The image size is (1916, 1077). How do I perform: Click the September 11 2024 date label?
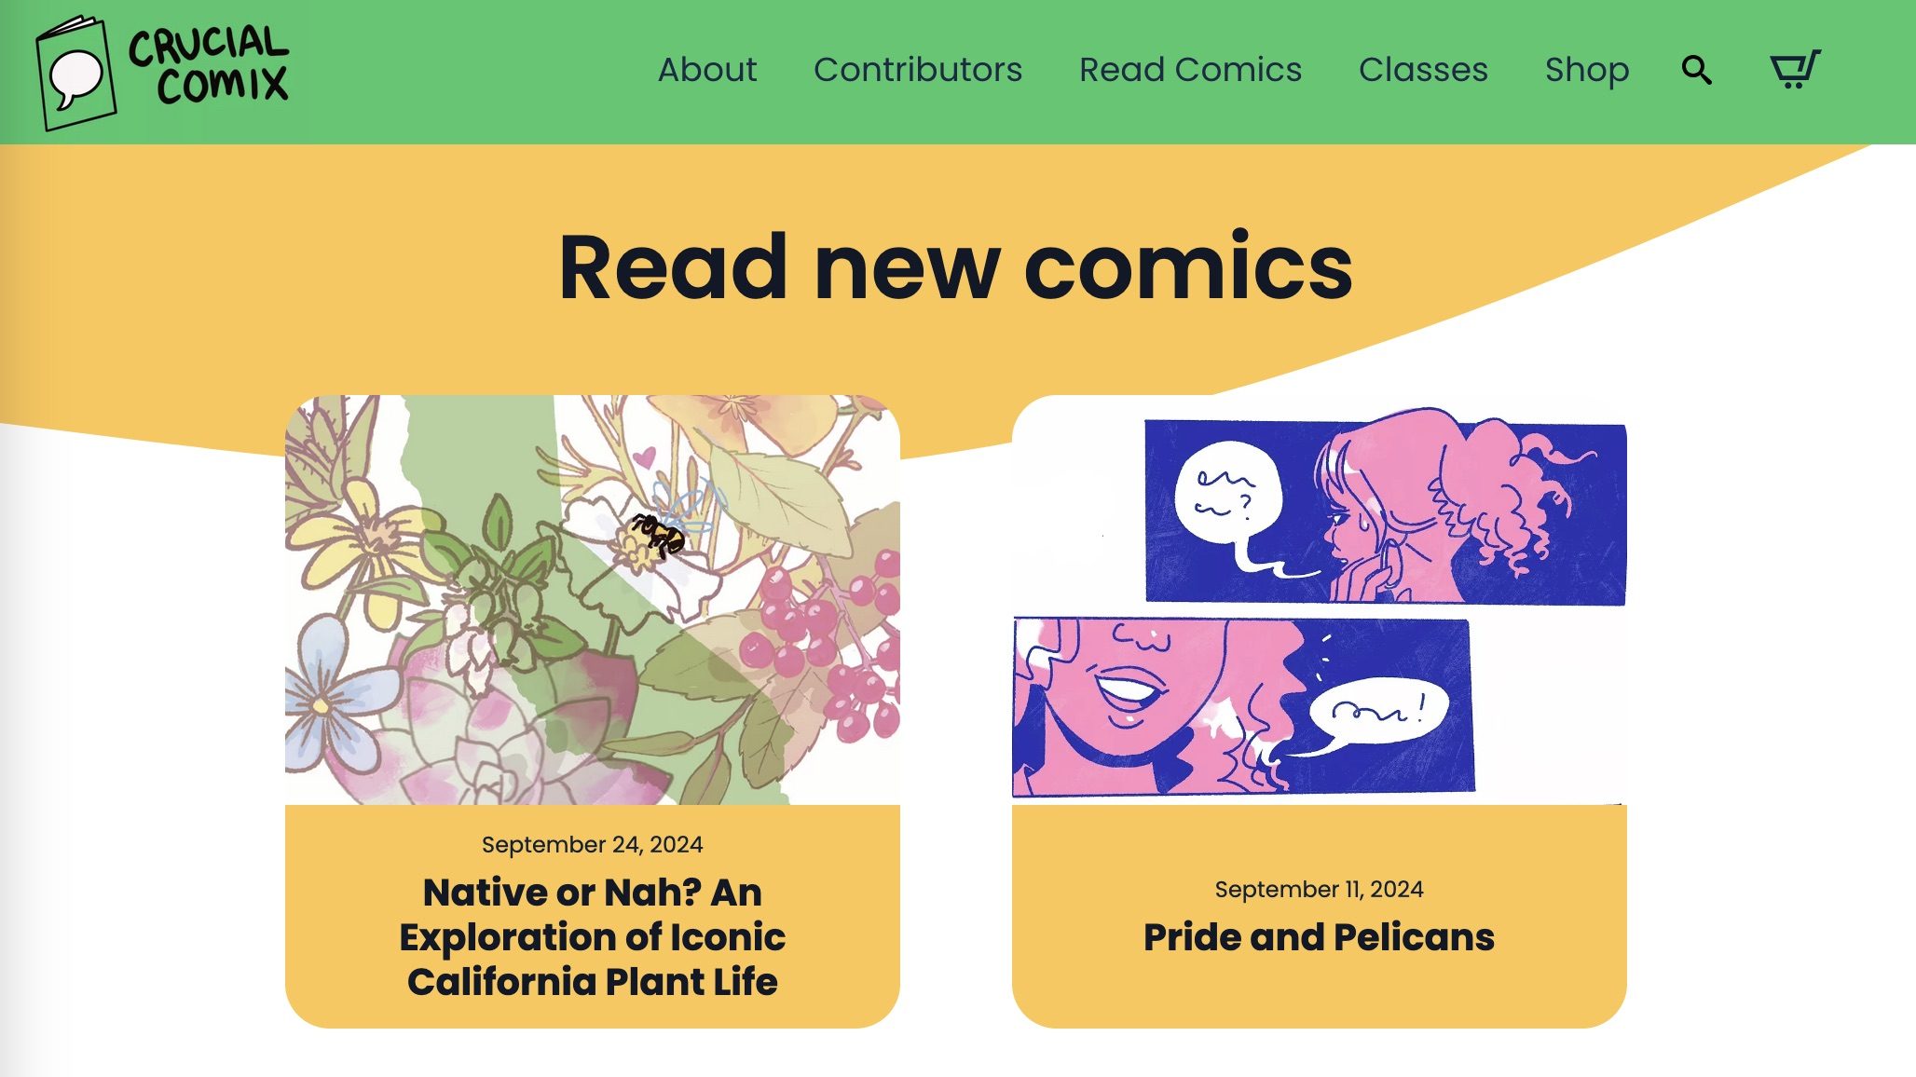click(x=1319, y=889)
